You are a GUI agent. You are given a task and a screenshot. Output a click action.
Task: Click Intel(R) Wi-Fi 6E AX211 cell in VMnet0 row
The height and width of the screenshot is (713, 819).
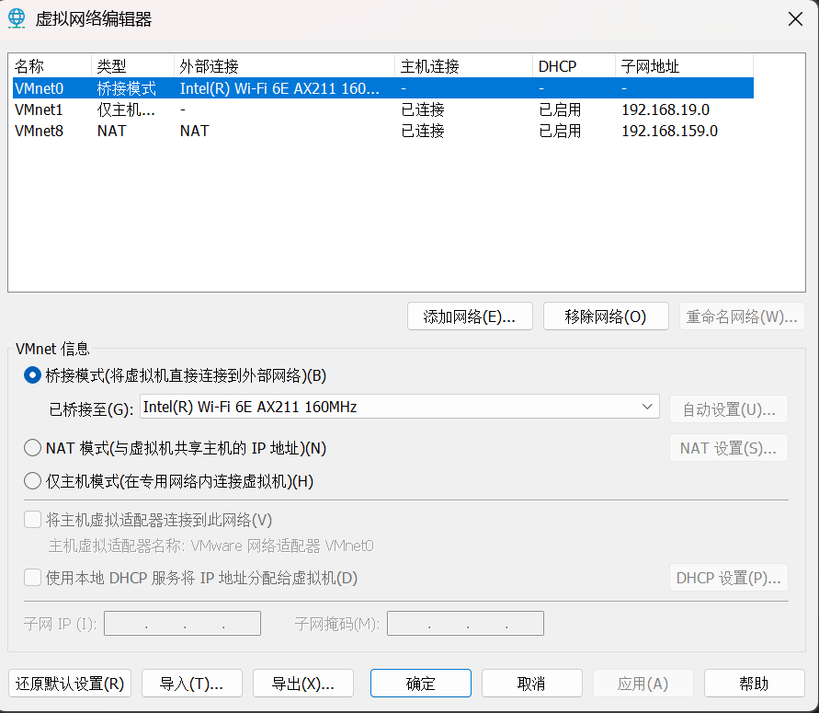(x=279, y=87)
